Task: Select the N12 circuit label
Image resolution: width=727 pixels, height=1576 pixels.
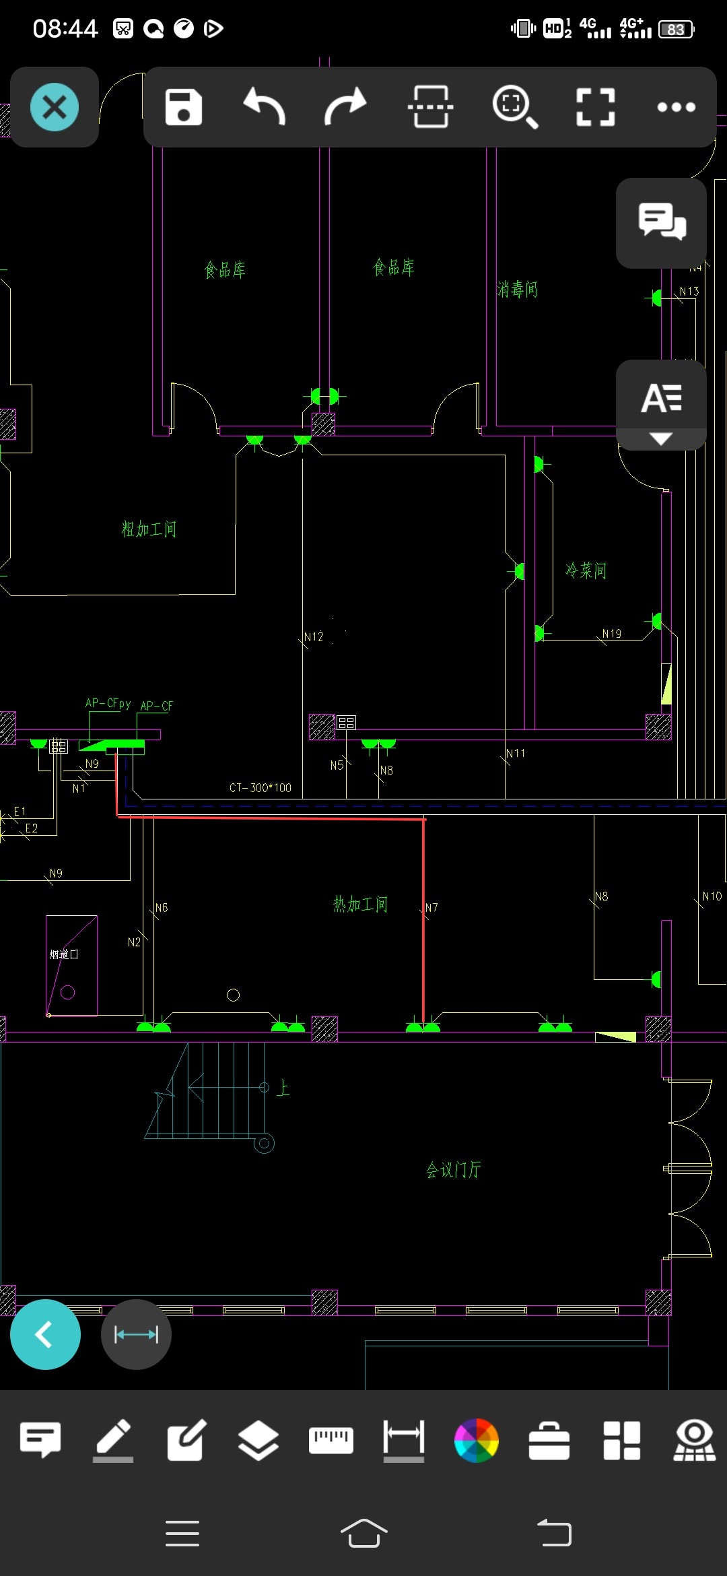Action: pos(314,636)
